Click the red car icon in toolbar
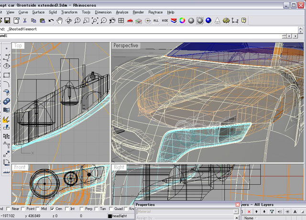This screenshot has height=220, width=306. click(x=130, y=21)
